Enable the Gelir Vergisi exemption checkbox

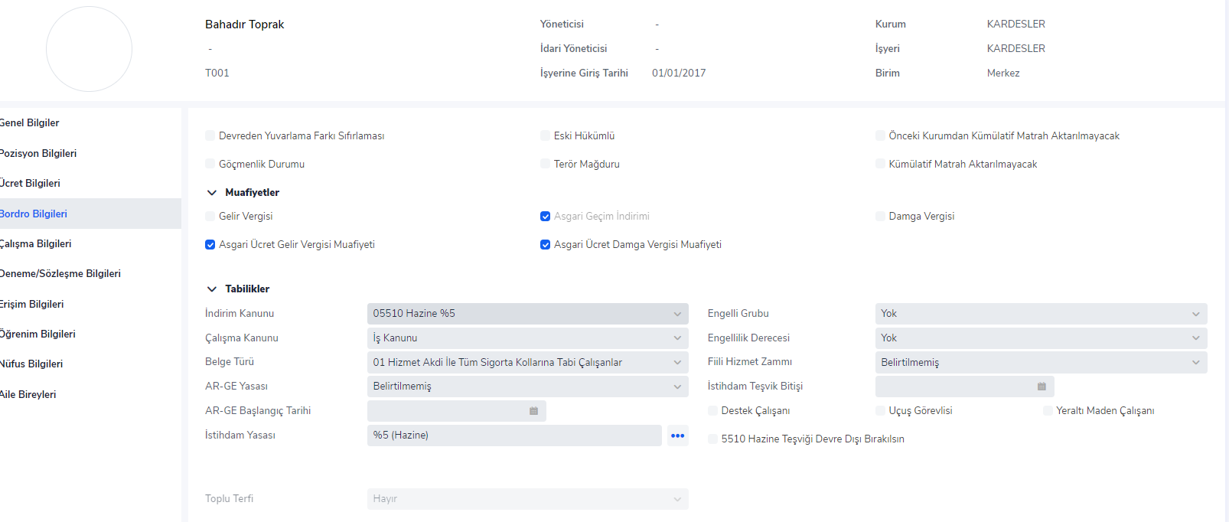pos(210,217)
